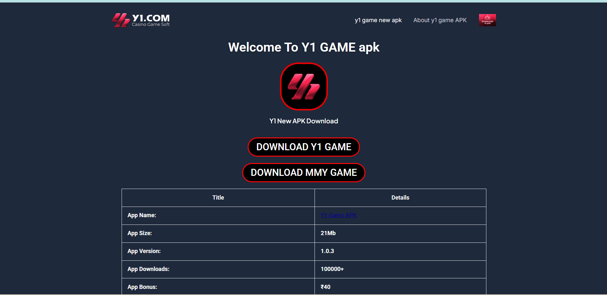Click the DOWNLOAD MMY GAME button
The height and width of the screenshot is (295, 607).
(x=304, y=172)
